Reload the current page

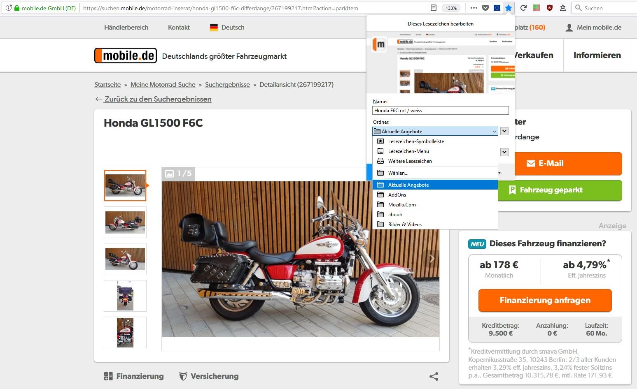pyautogui.click(x=523, y=8)
